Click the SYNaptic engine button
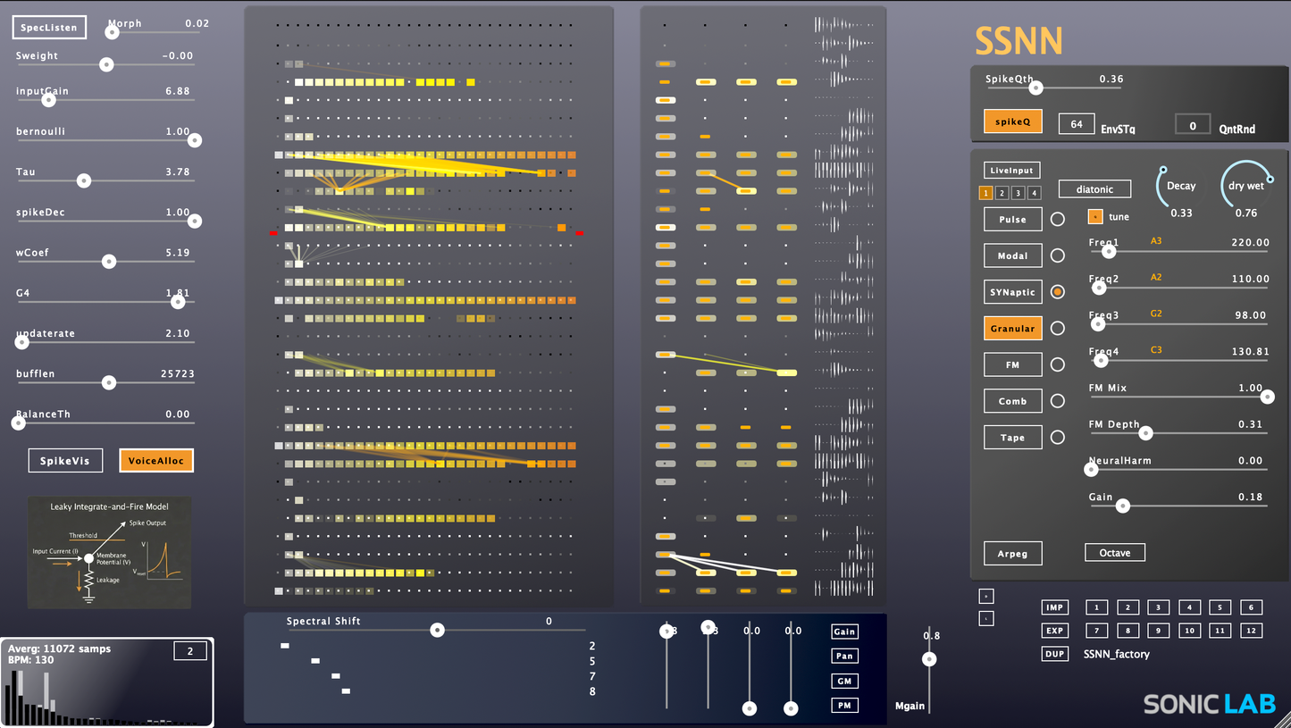 coord(1013,292)
